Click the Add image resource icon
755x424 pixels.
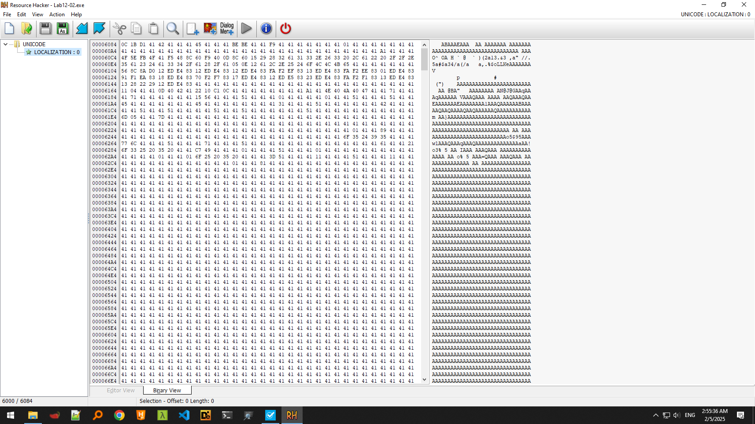[210, 29]
